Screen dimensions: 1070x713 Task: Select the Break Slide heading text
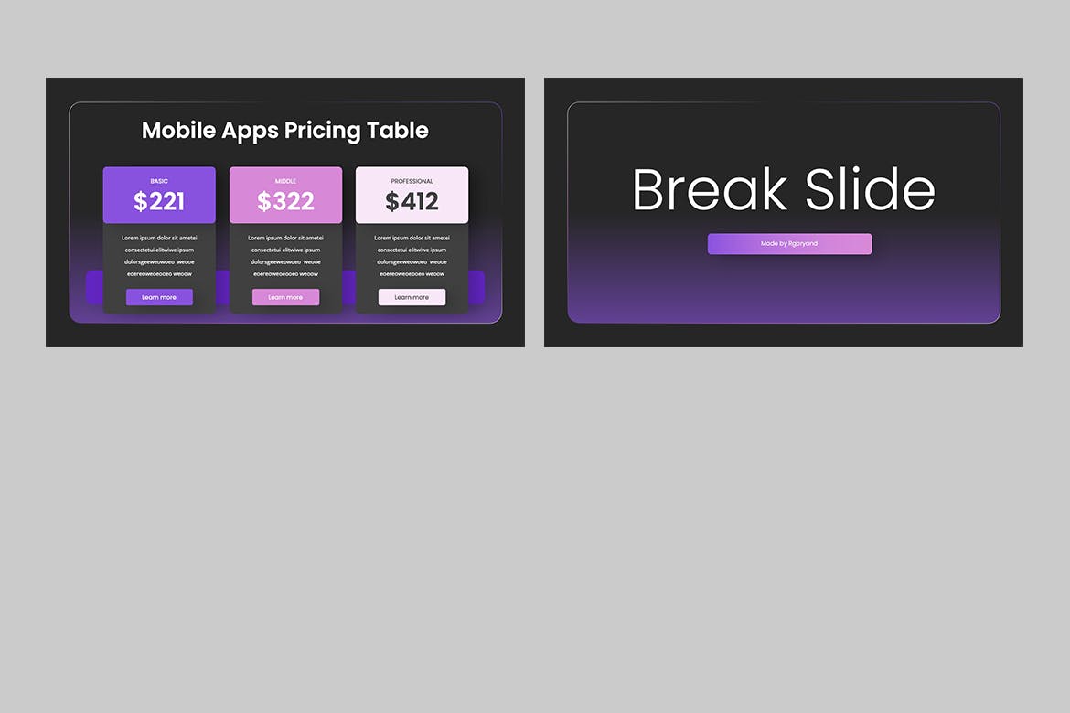pyautogui.click(x=784, y=189)
